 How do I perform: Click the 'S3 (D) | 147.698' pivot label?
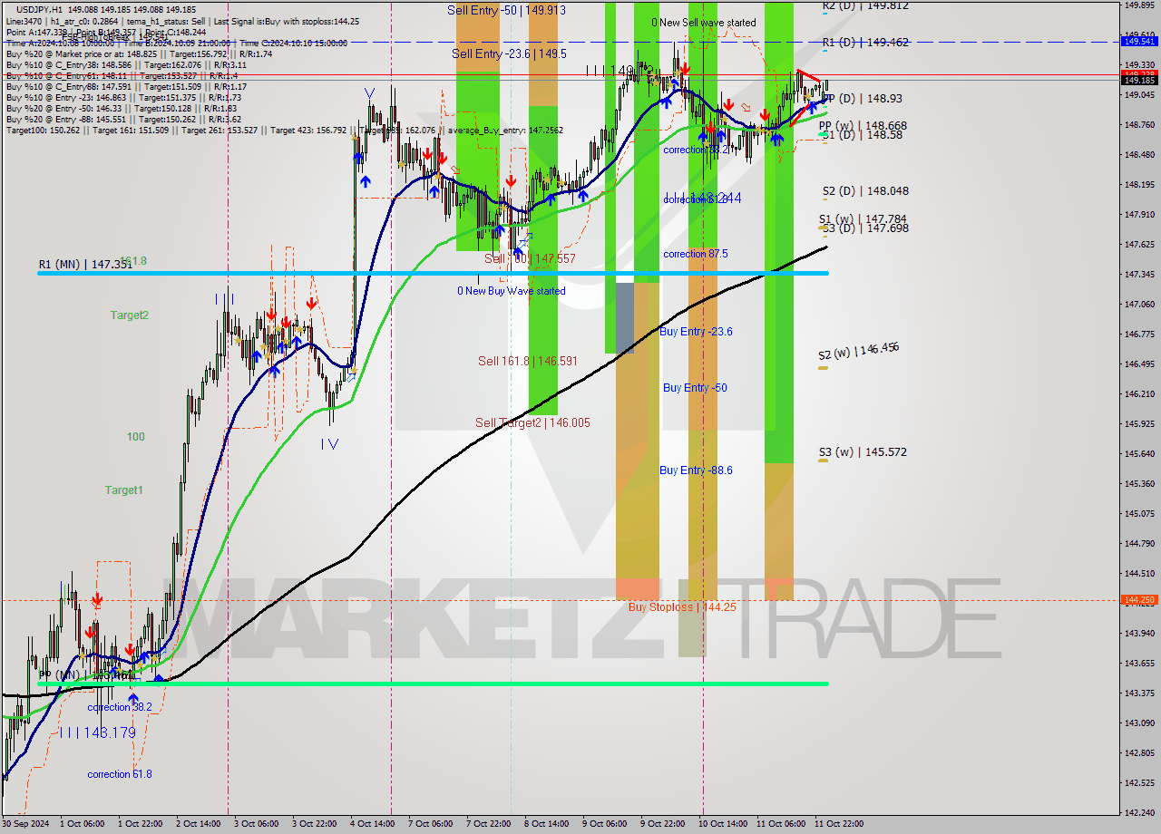pos(864,228)
